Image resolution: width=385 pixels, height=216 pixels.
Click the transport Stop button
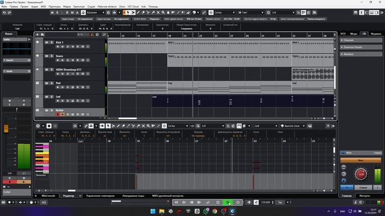coord(218,202)
